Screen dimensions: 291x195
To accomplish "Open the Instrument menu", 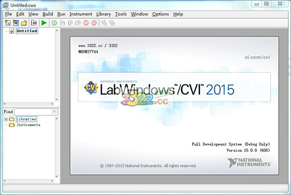I will click(x=81, y=14).
